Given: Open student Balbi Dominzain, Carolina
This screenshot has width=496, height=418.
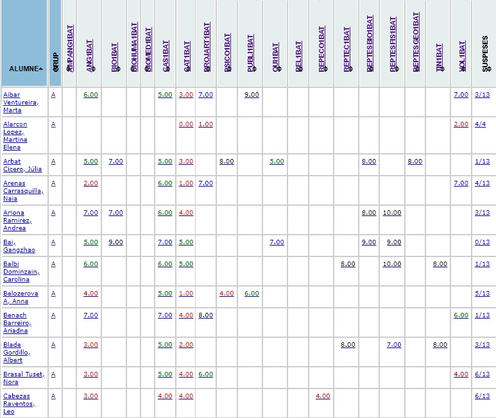Looking at the screenshot, I should [21, 271].
